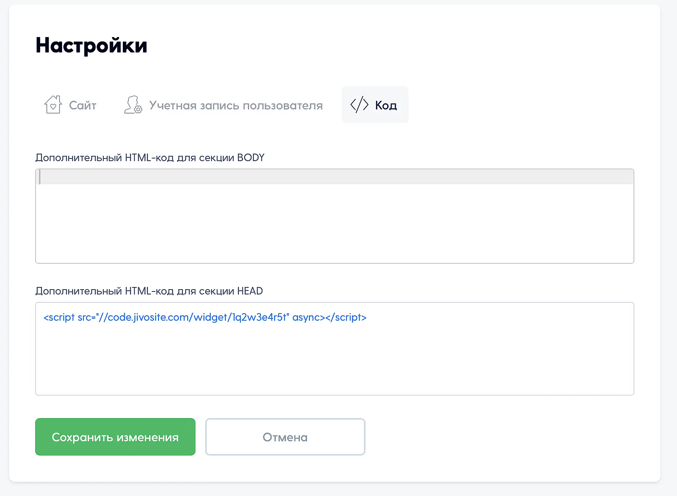Click the Настройки page heading
The width and height of the screenshot is (677, 496).
click(x=91, y=45)
